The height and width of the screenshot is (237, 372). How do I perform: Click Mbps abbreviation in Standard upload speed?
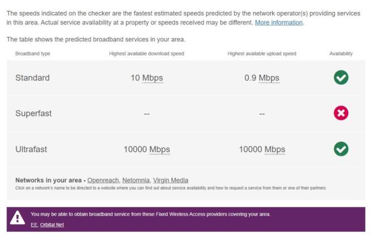[269, 78]
